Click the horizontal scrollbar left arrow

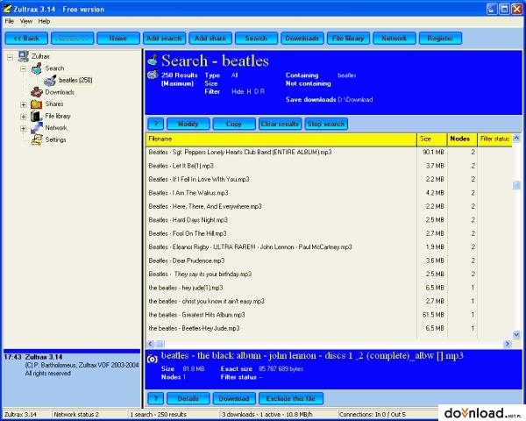(151, 344)
